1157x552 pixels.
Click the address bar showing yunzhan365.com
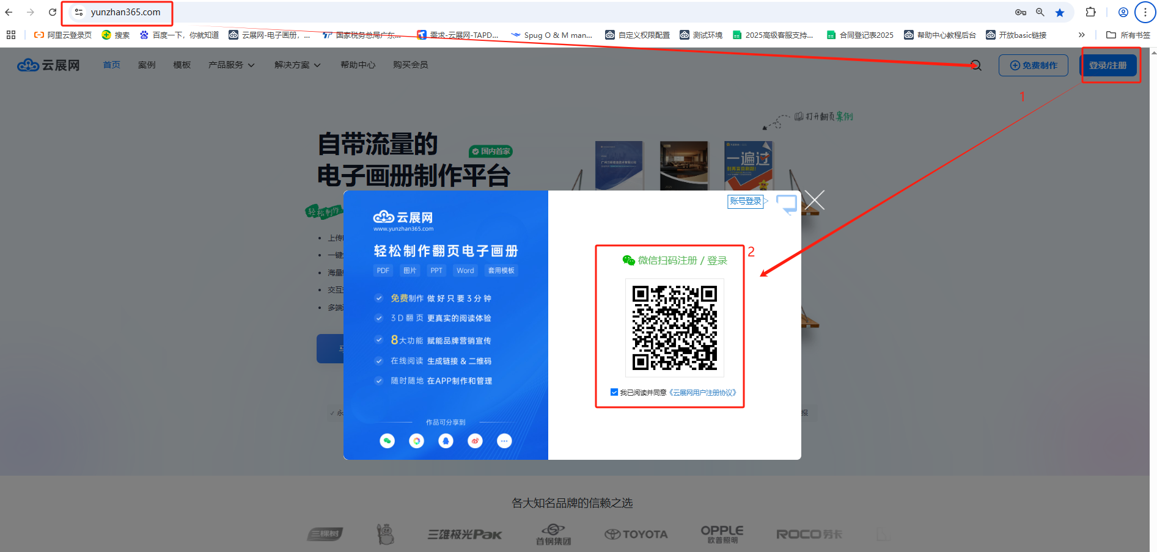point(125,12)
